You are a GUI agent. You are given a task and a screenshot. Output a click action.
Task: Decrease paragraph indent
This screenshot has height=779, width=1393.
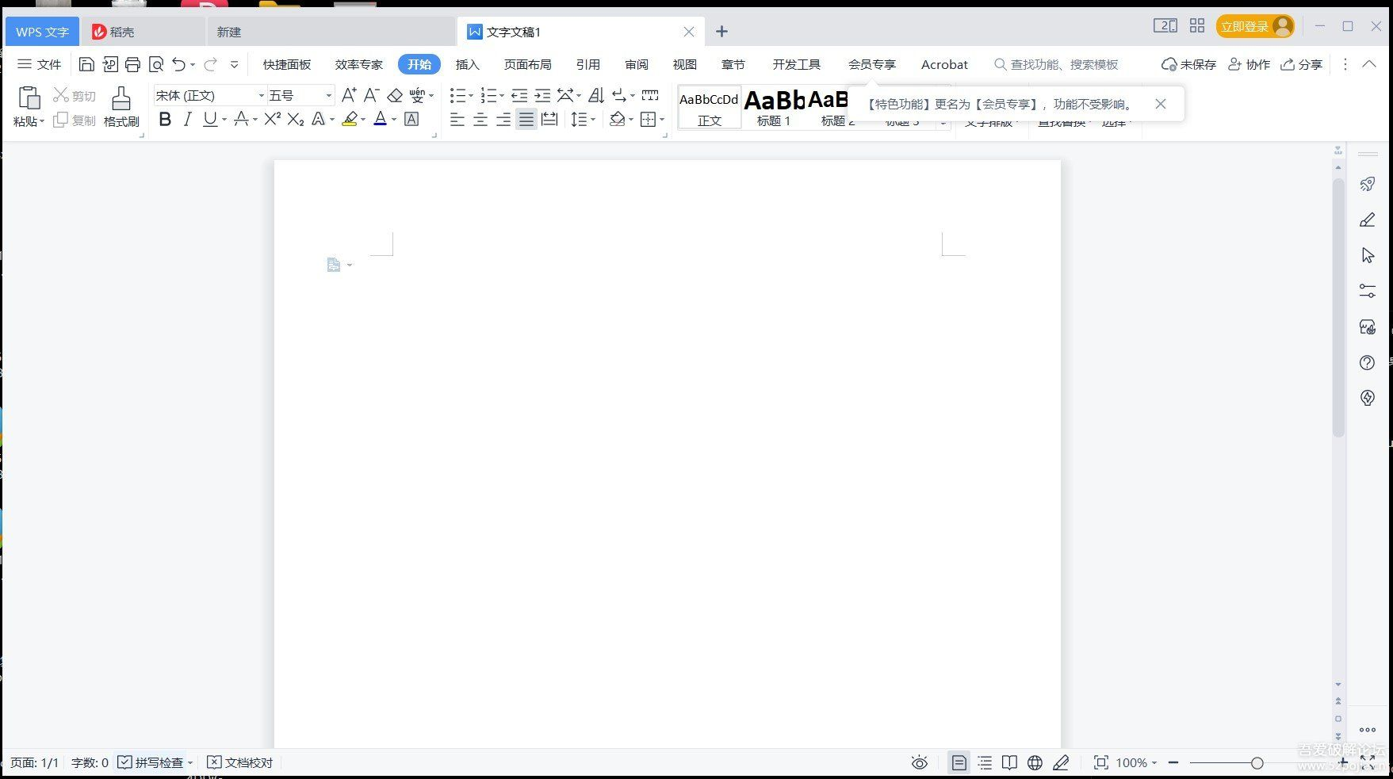(x=519, y=95)
